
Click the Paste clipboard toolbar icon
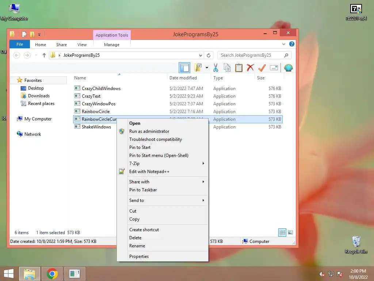(238, 68)
